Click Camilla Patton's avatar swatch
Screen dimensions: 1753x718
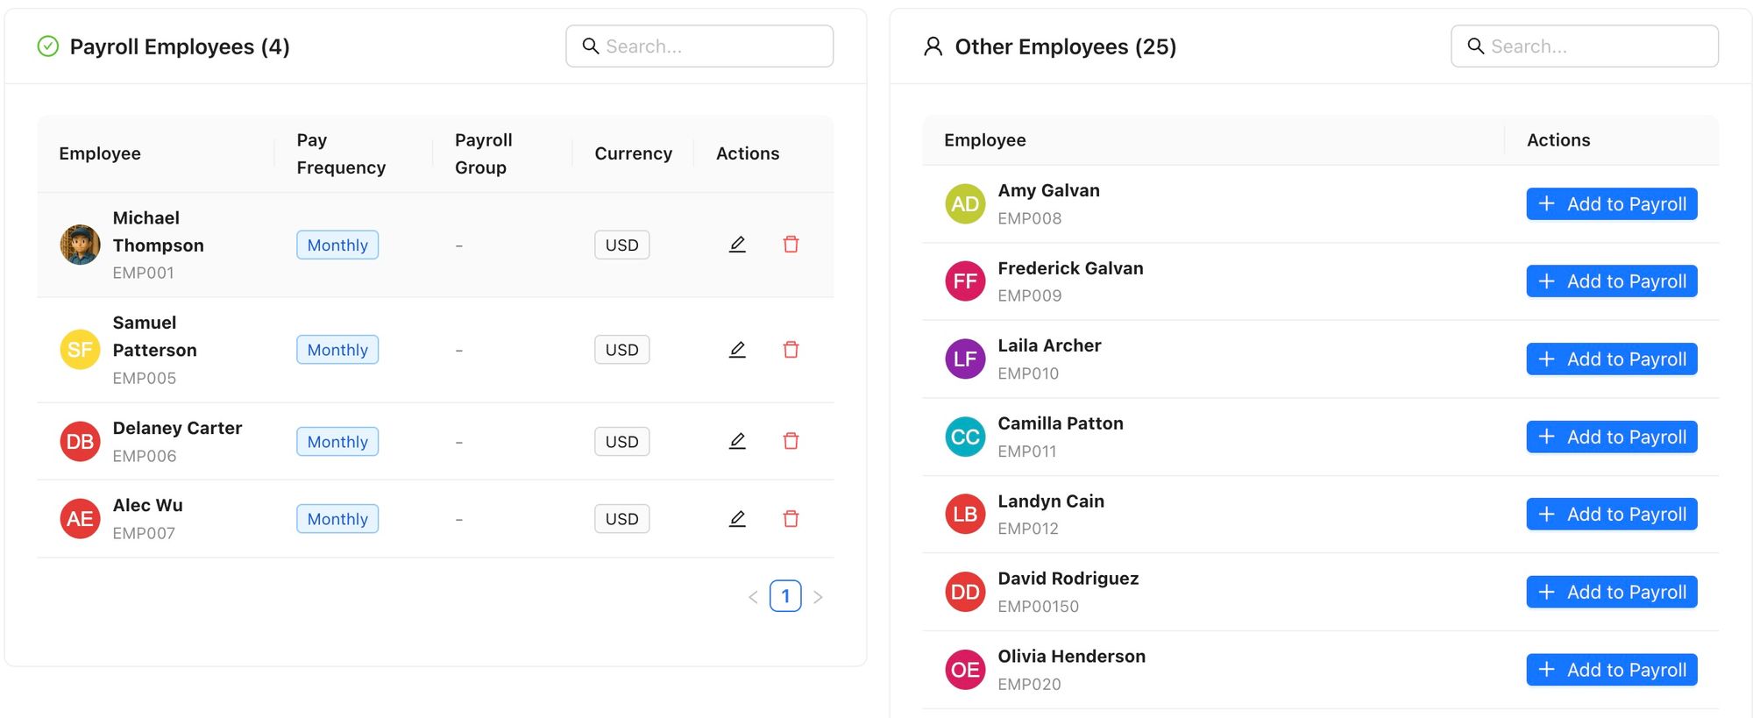[x=964, y=436]
